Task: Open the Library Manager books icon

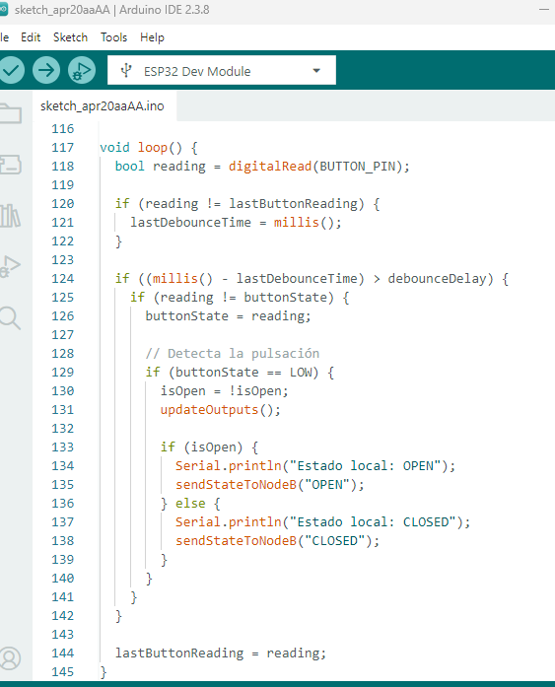Action: pyautogui.click(x=10, y=216)
